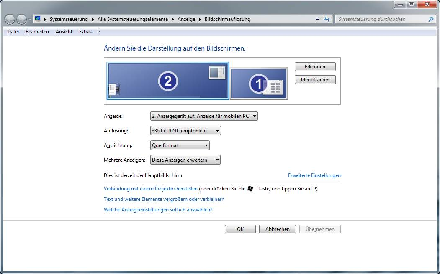Expand the Ausrichtung orientation dropdown

(x=180, y=145)
